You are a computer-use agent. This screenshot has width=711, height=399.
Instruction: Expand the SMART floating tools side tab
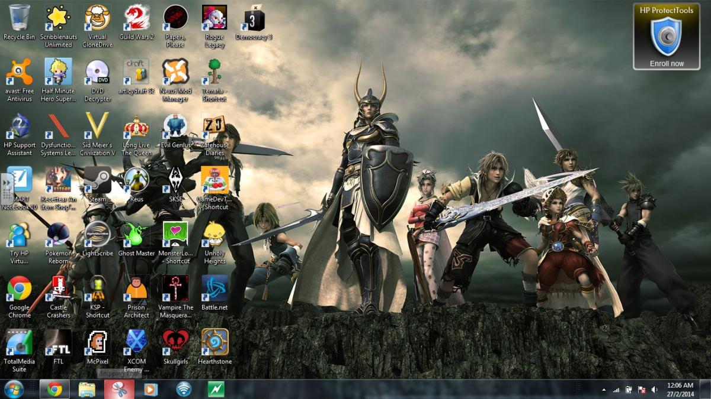(x=5, y=189)
